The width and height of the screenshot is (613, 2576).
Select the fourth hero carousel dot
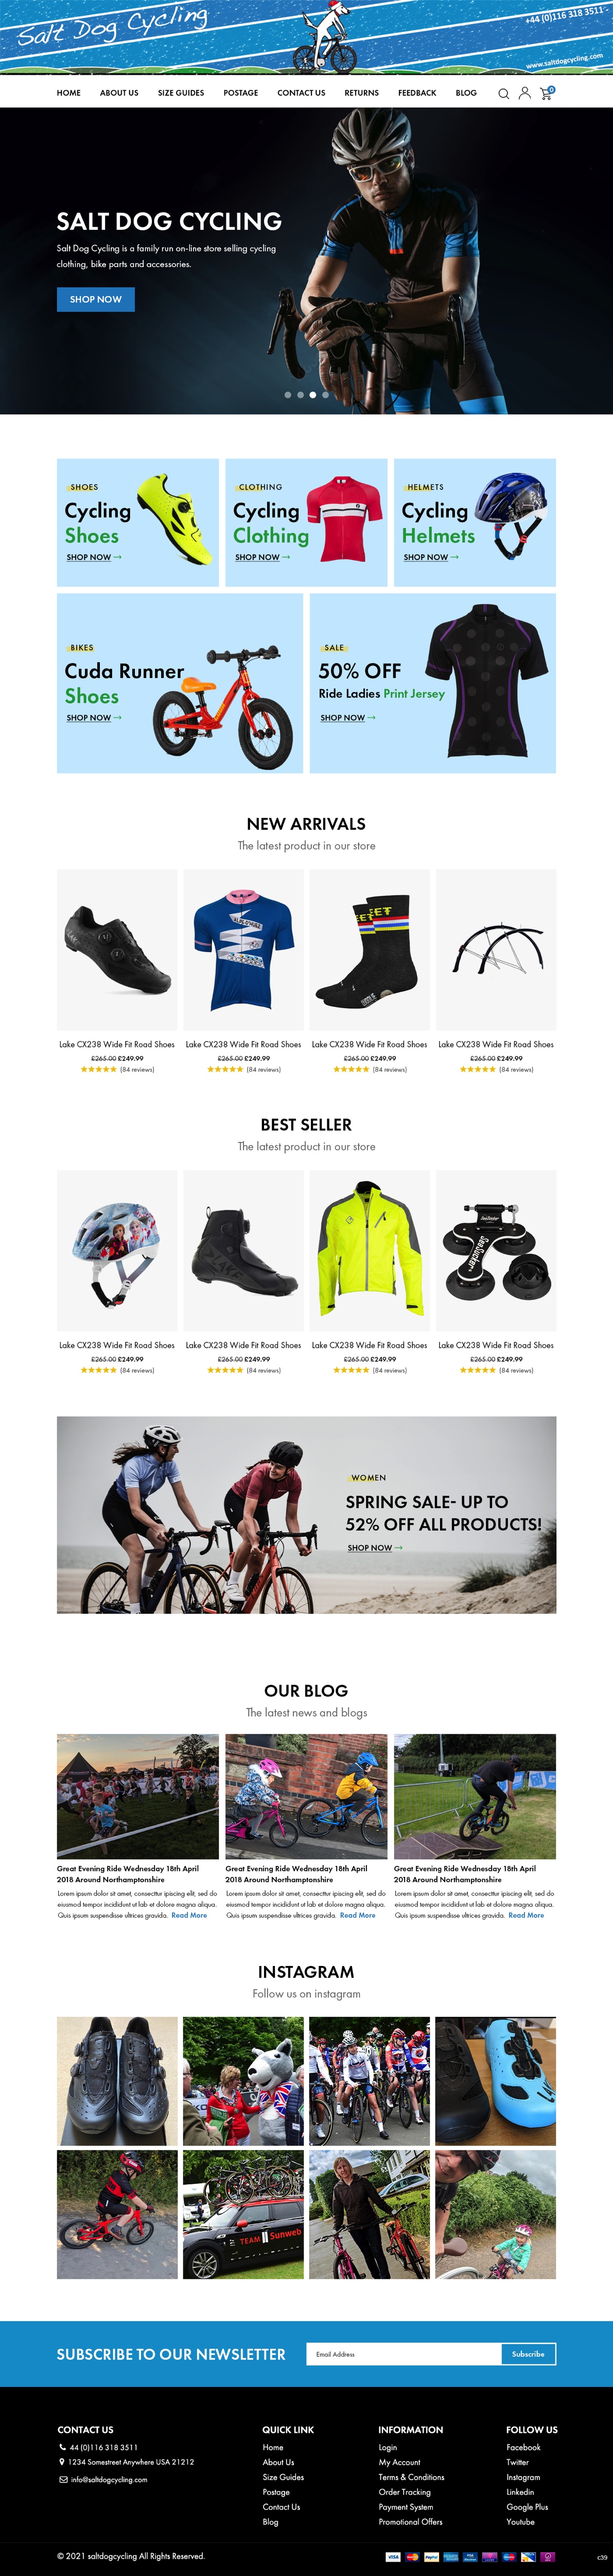tap(325, 395)
